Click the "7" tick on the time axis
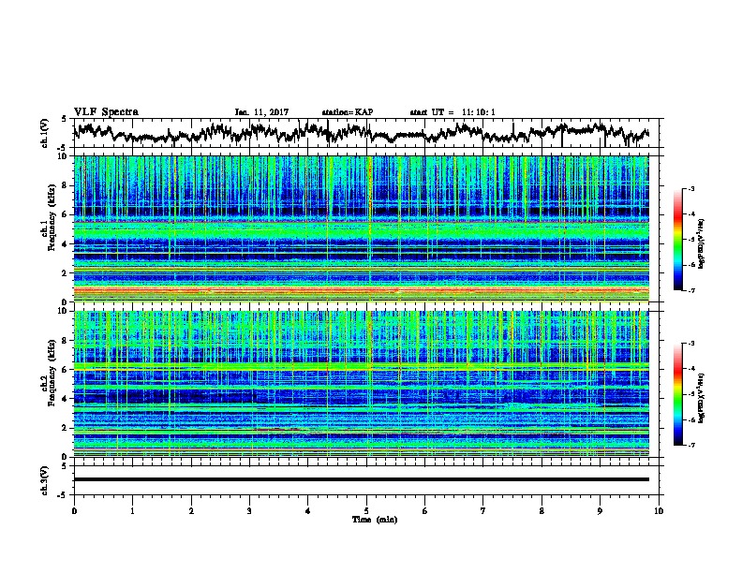Image resolution: width=742 pixels, height=573 pixels. (x=483, y=511)
